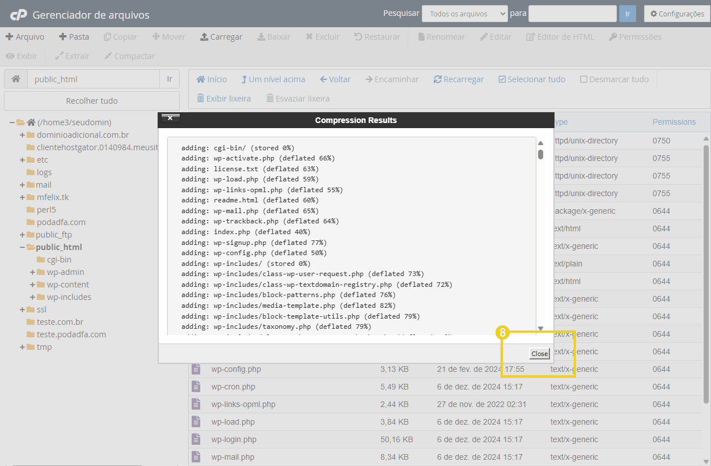Select teste.com.br folder in tree
The height and width of the screenshot is (466, 711).
(x=60, y=322)
